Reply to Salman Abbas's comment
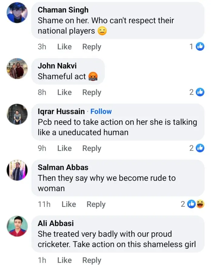 pyautogui.click(x=96, y=204)
